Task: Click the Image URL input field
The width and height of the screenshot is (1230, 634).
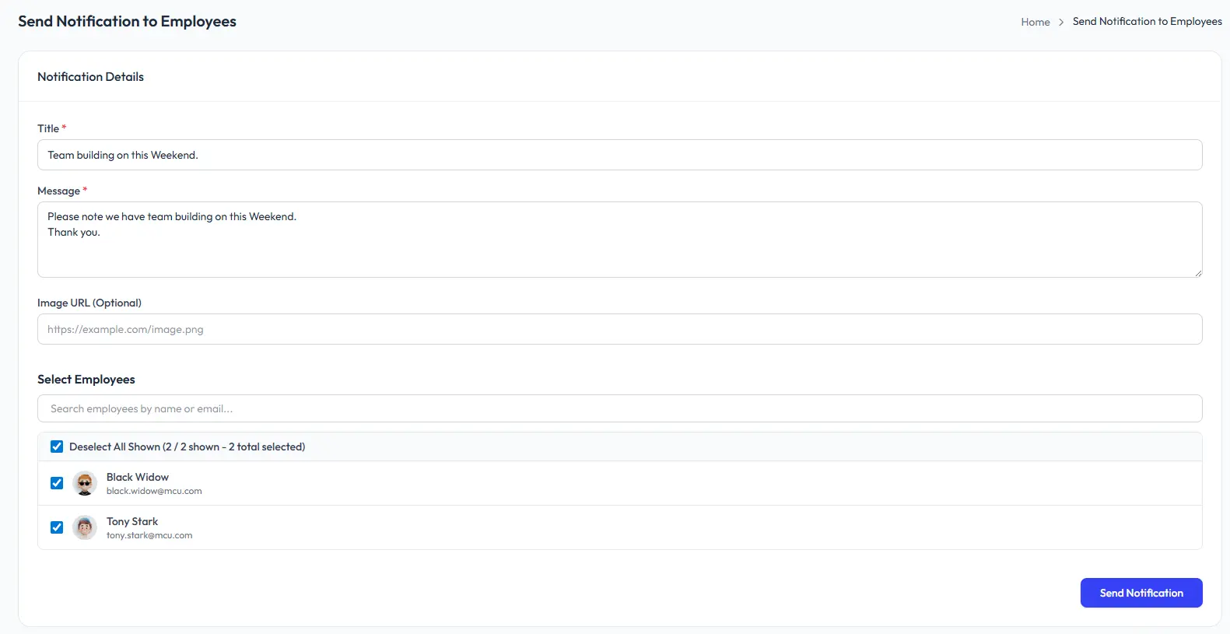Action: pos(619,329)
